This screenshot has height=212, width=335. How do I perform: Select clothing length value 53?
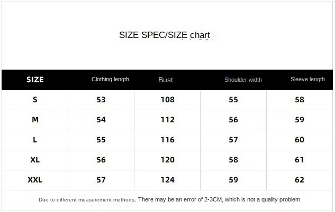coord(101,100)
